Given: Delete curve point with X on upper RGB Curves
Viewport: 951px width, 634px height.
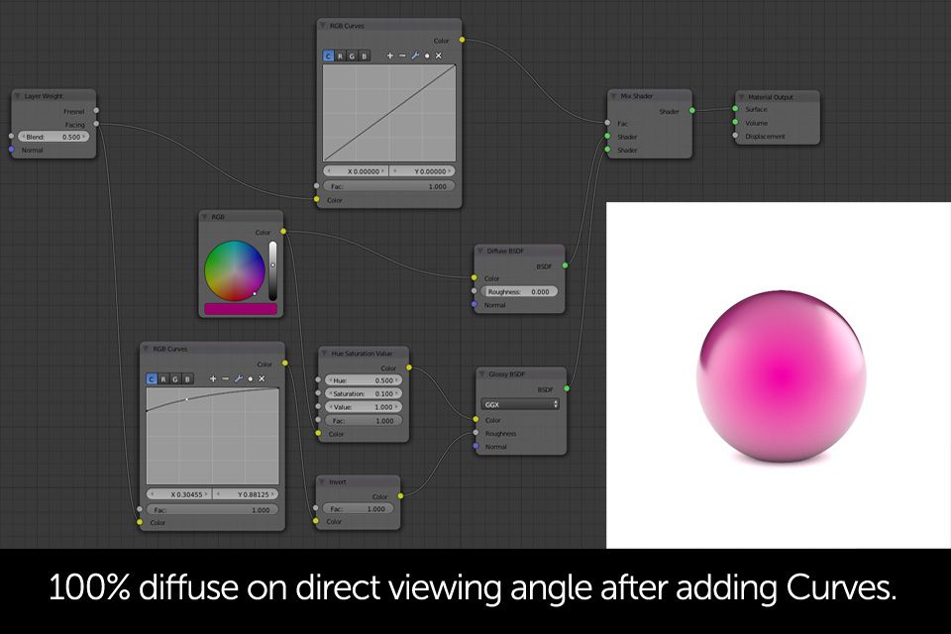Looking at the screenshot, I should pos(439,55).
